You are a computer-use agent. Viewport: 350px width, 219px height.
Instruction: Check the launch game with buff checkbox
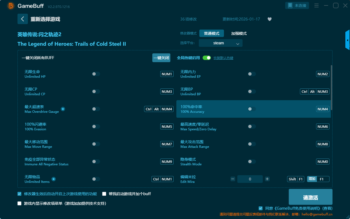[104, 194]
